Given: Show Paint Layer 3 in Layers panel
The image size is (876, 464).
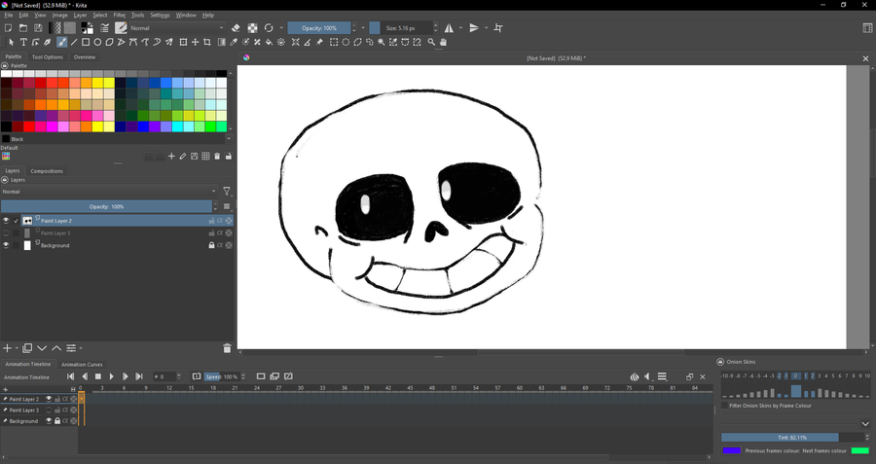Looking at the screenshot, I should point(6,232).
